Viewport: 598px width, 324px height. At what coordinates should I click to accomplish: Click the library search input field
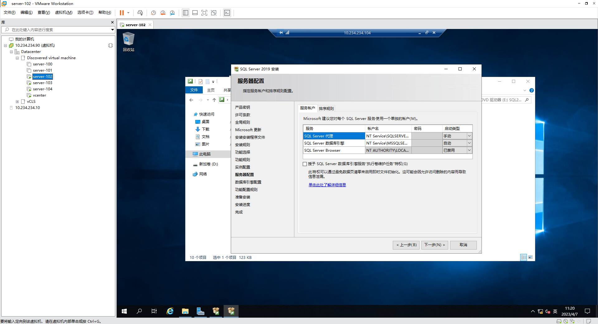(59, 30)
